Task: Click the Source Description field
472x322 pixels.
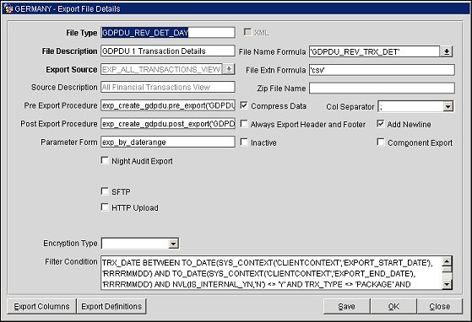Action: click(x=168, y=87)
